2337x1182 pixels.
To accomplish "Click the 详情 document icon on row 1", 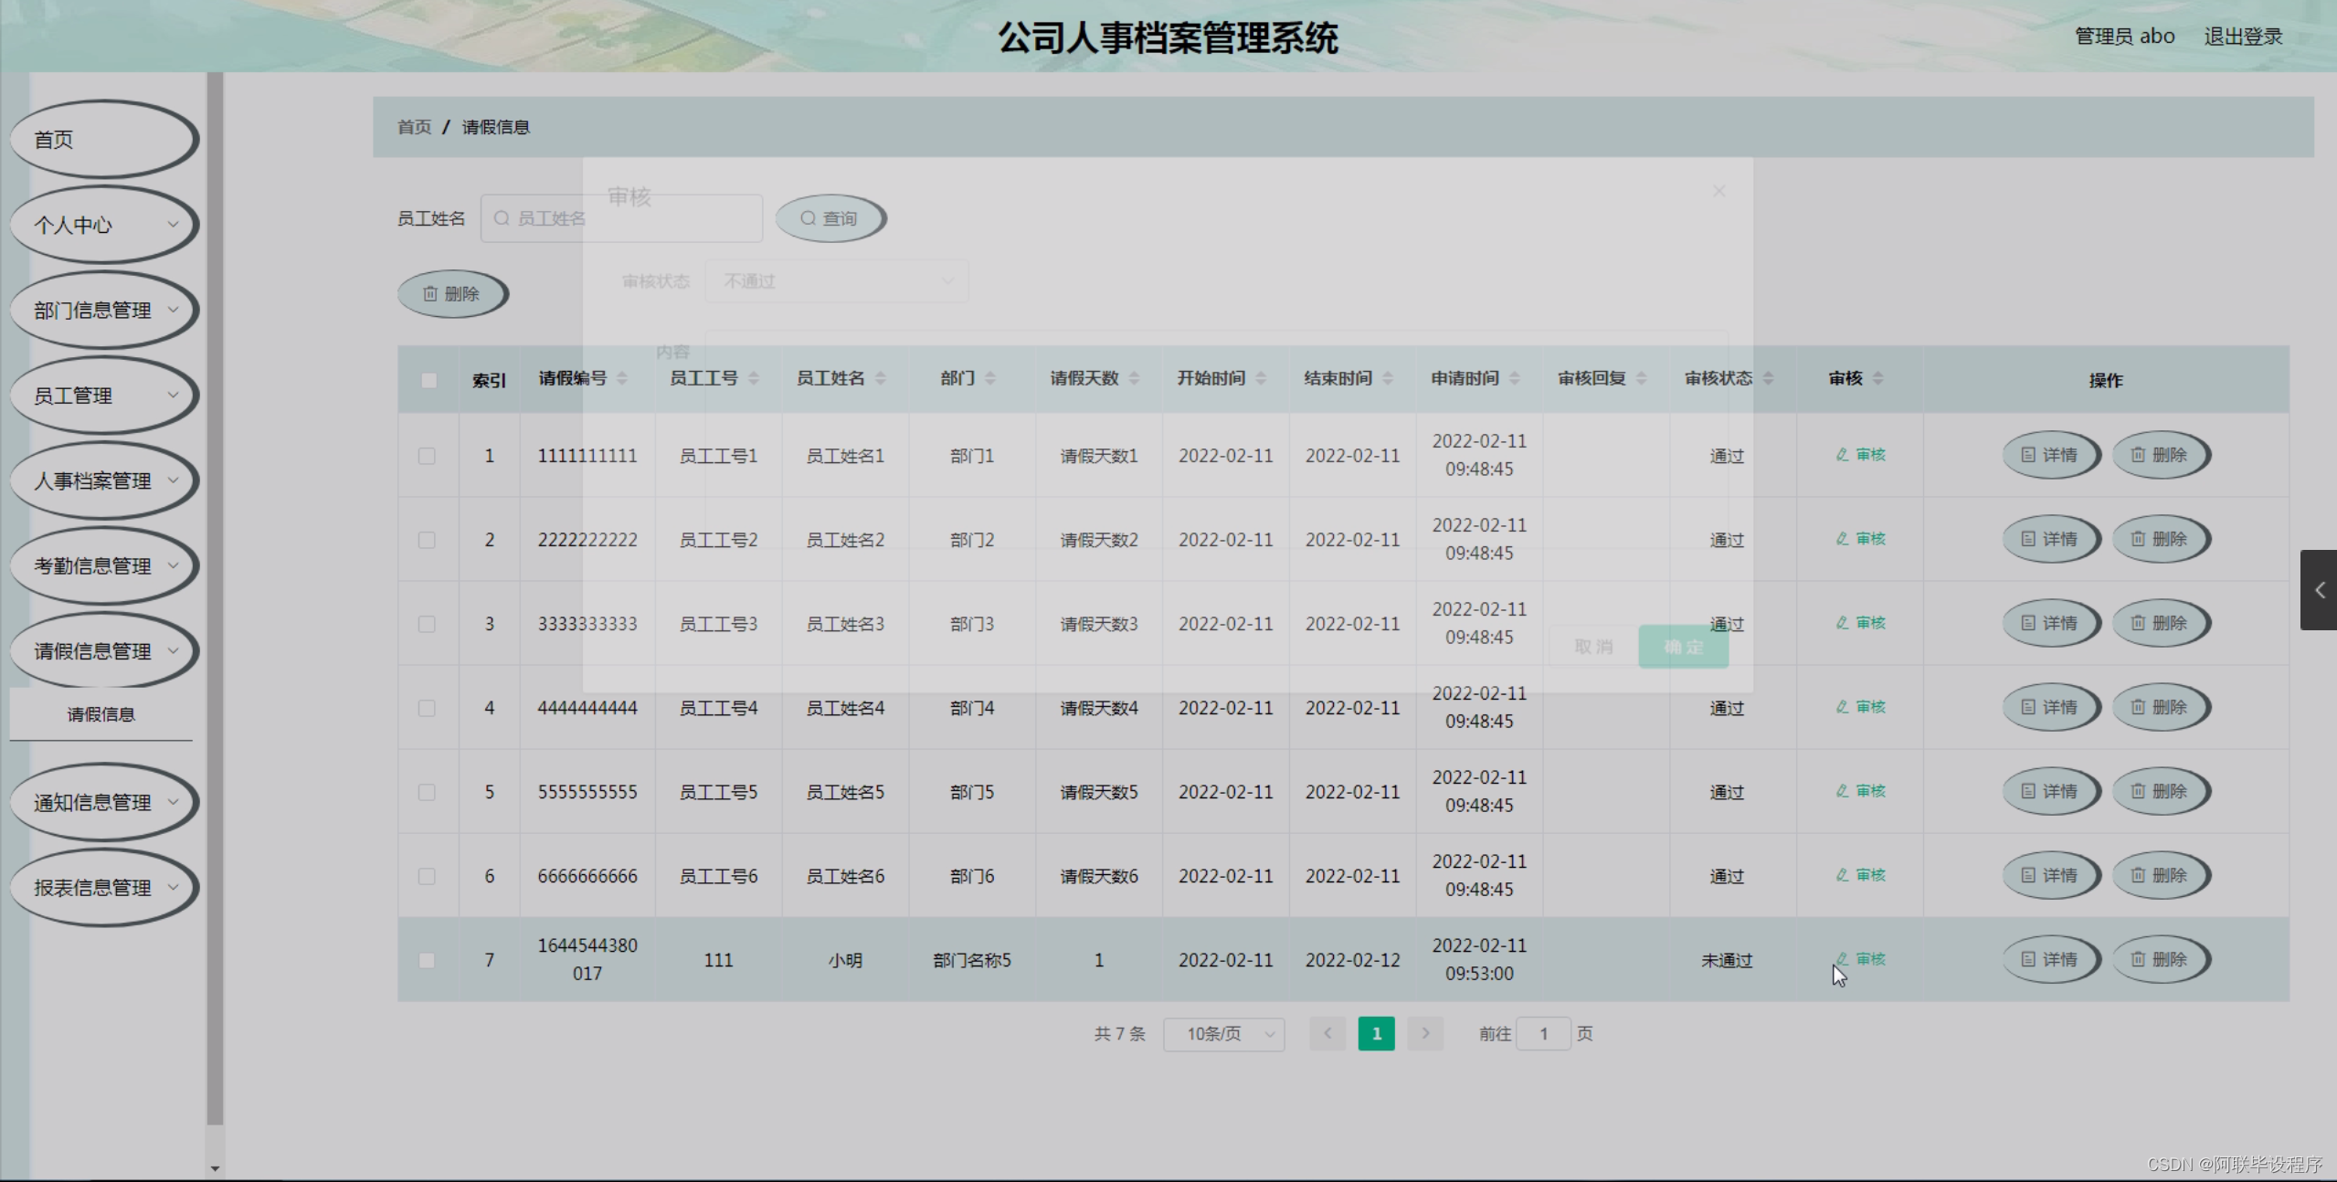I will pyautogui.click(x=2028, y=455).
